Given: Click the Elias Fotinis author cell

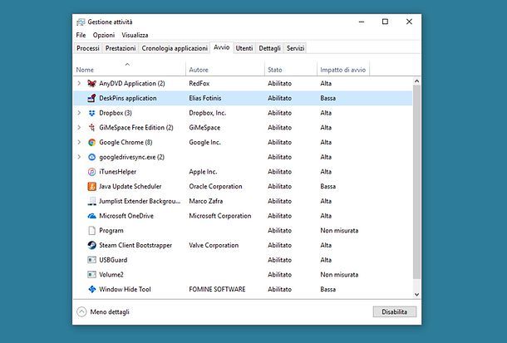Looking at the screenshot, I should tap(205, 98).
